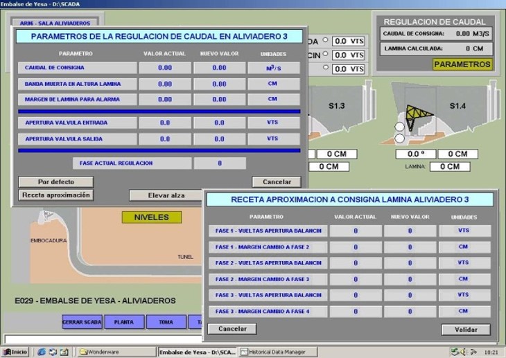This screenshot has height=358, width=506.
Task: Open Internet Explorer from the quick launch
Action: [41, 352]
